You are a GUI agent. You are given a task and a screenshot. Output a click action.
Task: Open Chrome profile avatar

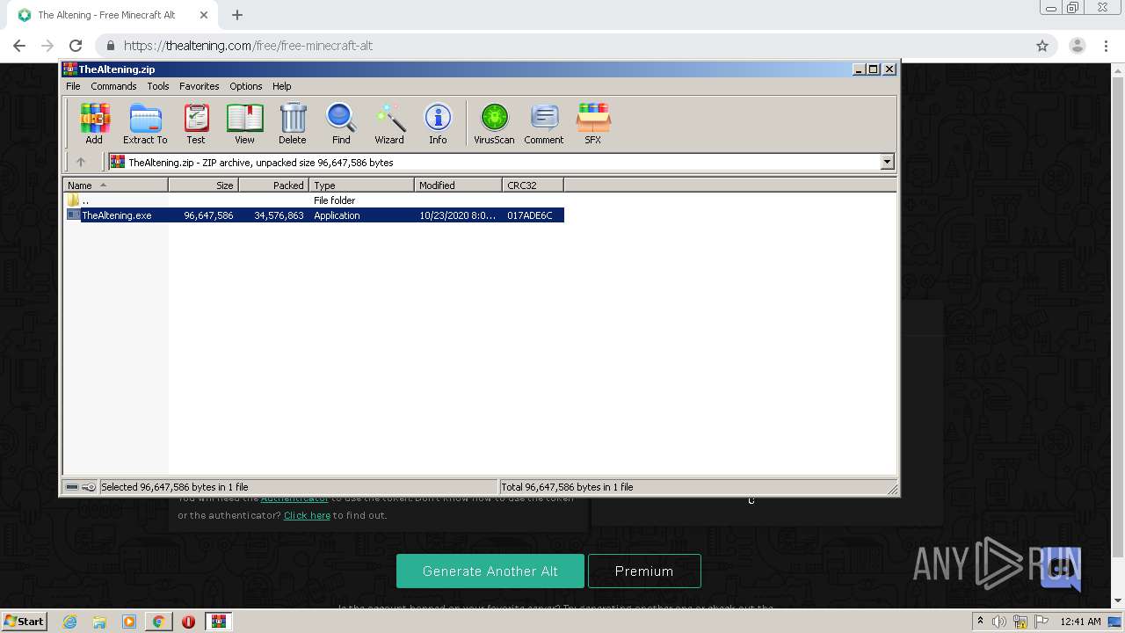[1078, 46]
